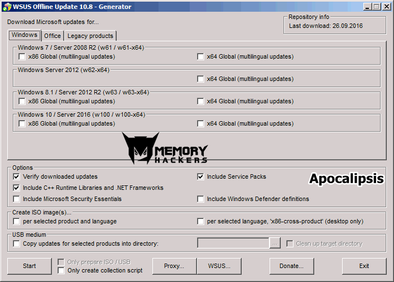
Task: Maximize the WSUS Offline Update window
Action: click(x=377, y=7)
